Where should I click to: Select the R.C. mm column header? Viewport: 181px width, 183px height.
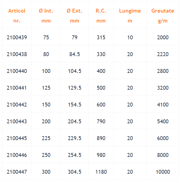point(101,15)
